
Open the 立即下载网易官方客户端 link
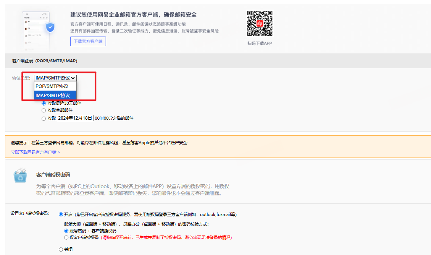(36, 152)
